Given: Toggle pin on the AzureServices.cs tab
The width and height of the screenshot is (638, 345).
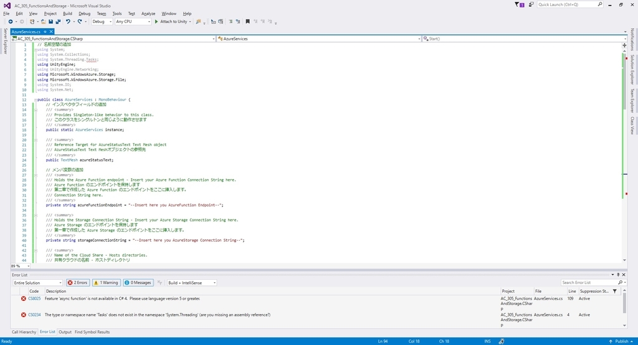Looking at the screenshot, I should pos(45,32).
